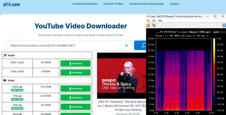Open the Youtube Downloader nav link
The image size is (226, 115).
[x=85, y=4]
